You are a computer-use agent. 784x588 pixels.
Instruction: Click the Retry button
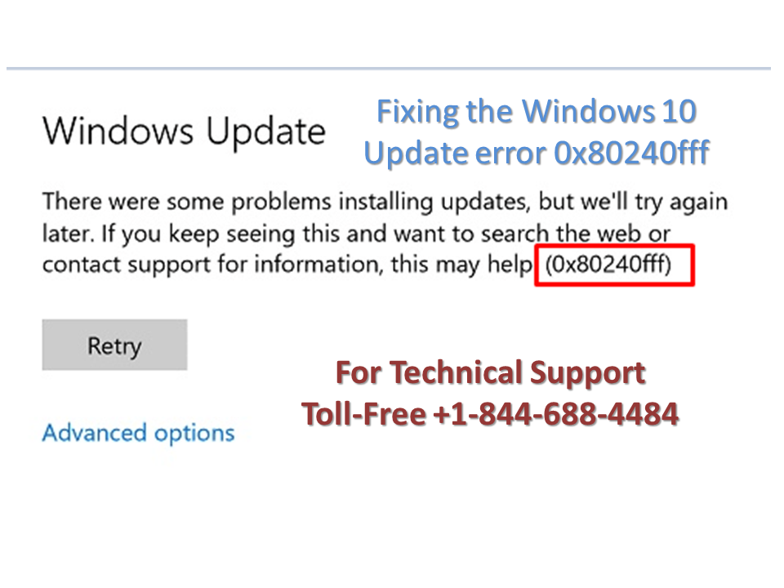pyautogui.click(x=114, y=345)
